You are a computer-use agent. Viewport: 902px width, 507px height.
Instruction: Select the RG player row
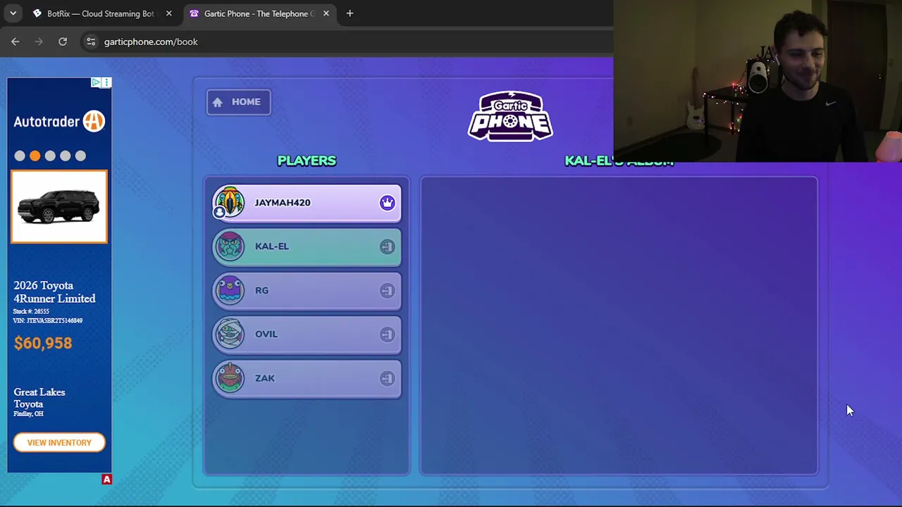coord(307,292)
